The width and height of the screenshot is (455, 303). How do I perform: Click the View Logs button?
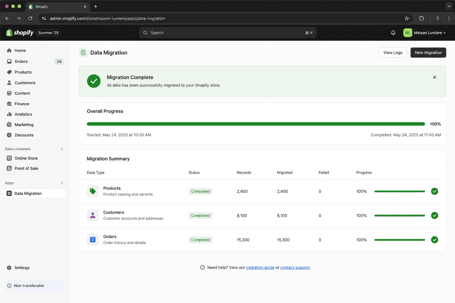tap(393, 53)
